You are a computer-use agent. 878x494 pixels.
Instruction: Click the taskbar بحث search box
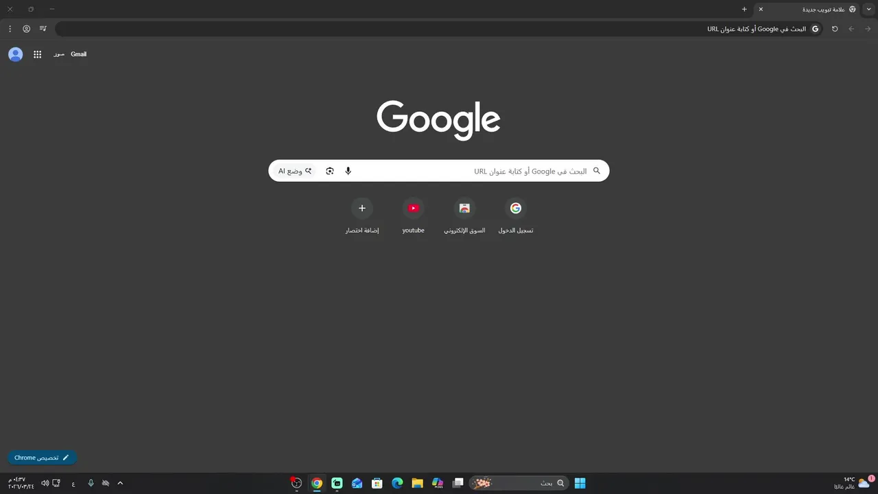point(519,483)
